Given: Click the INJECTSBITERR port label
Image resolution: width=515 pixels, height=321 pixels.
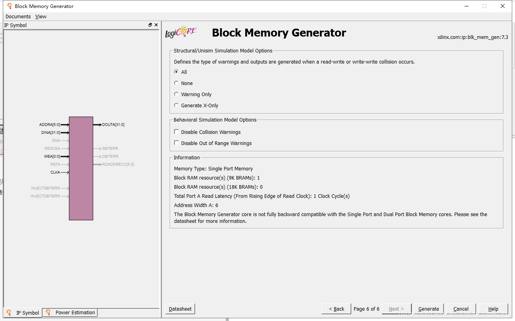Looking at the screenshot, I should [x=46, y=188].
